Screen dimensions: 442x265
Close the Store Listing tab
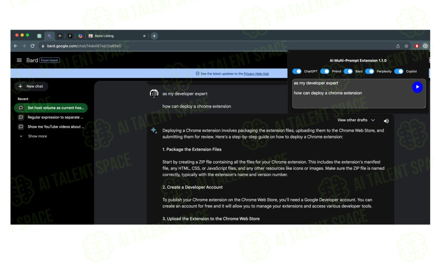pyautogui.click(x=145, y=36)
